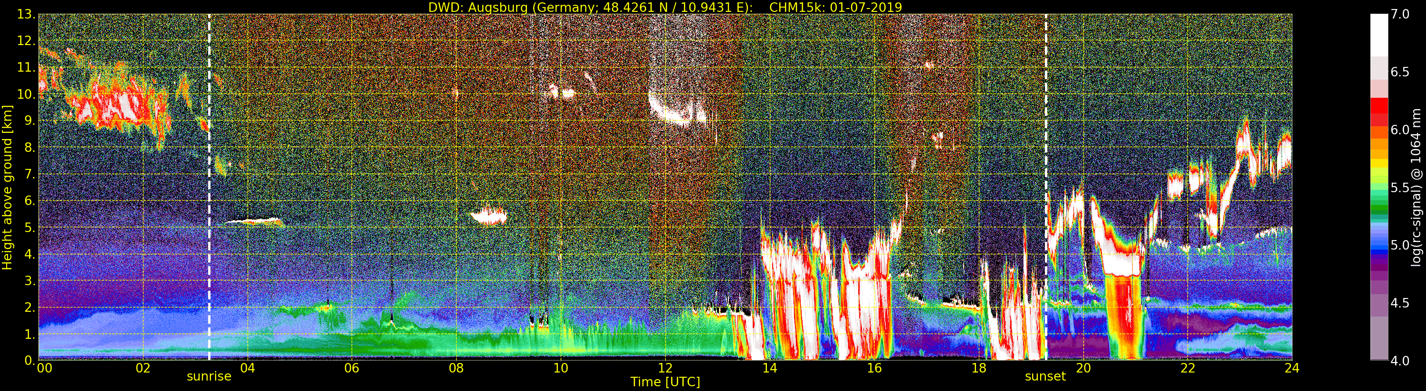Click the white top segment of the colorbar
Image resolution: width=1426 pixels, height=391 pixels.
click(1379, 35)
